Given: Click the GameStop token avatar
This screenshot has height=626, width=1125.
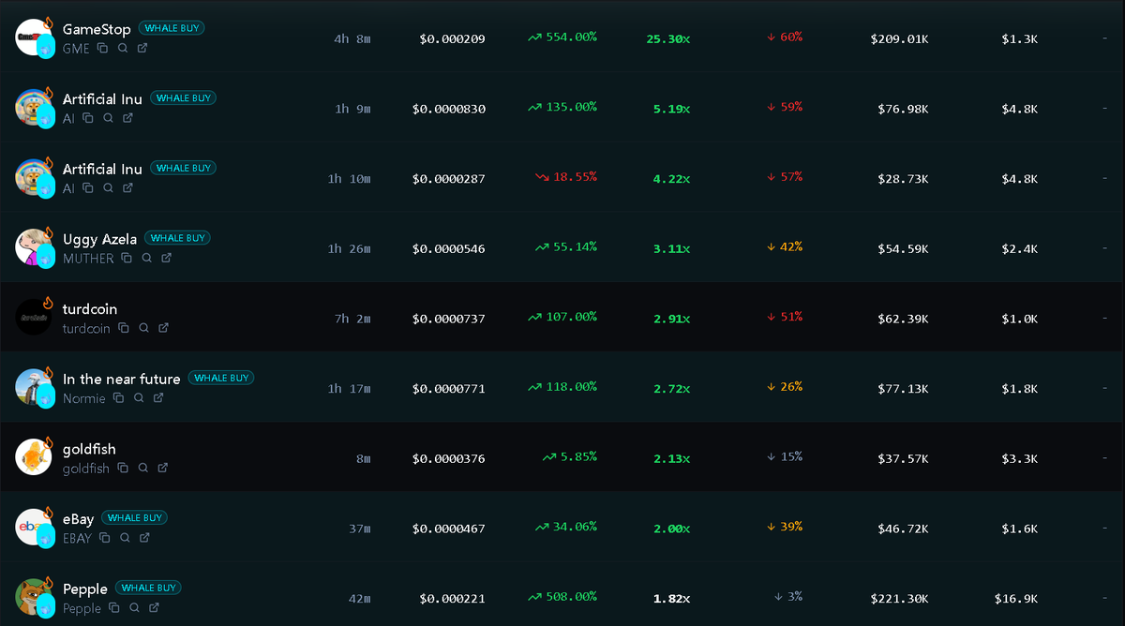Looking at the screenshot, I should click(x=34, y=37).
